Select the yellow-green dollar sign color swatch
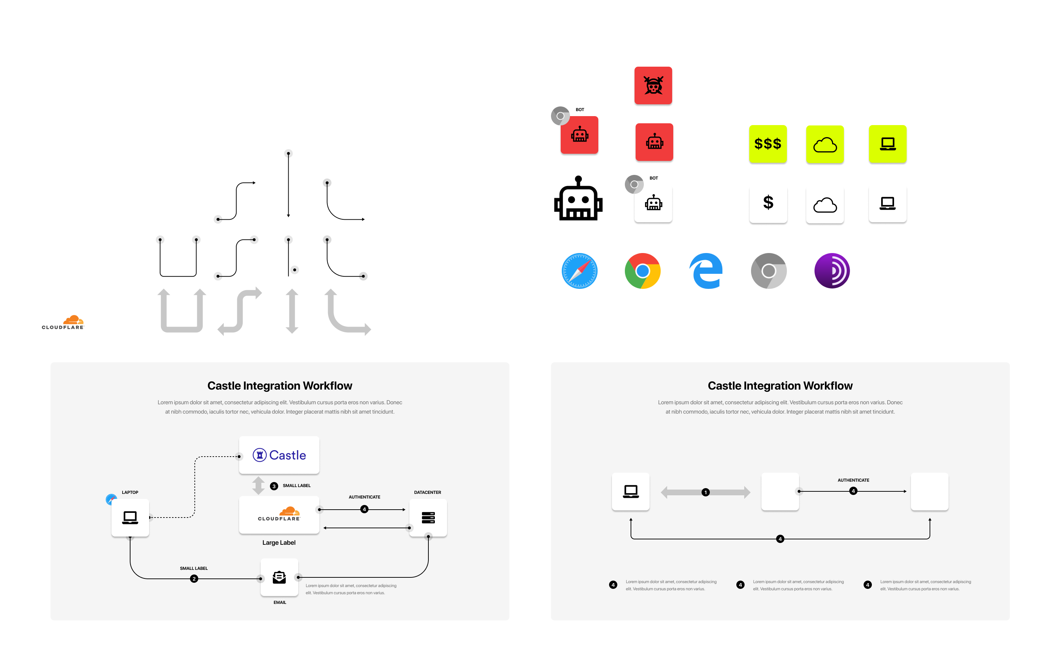 (768, 143)
